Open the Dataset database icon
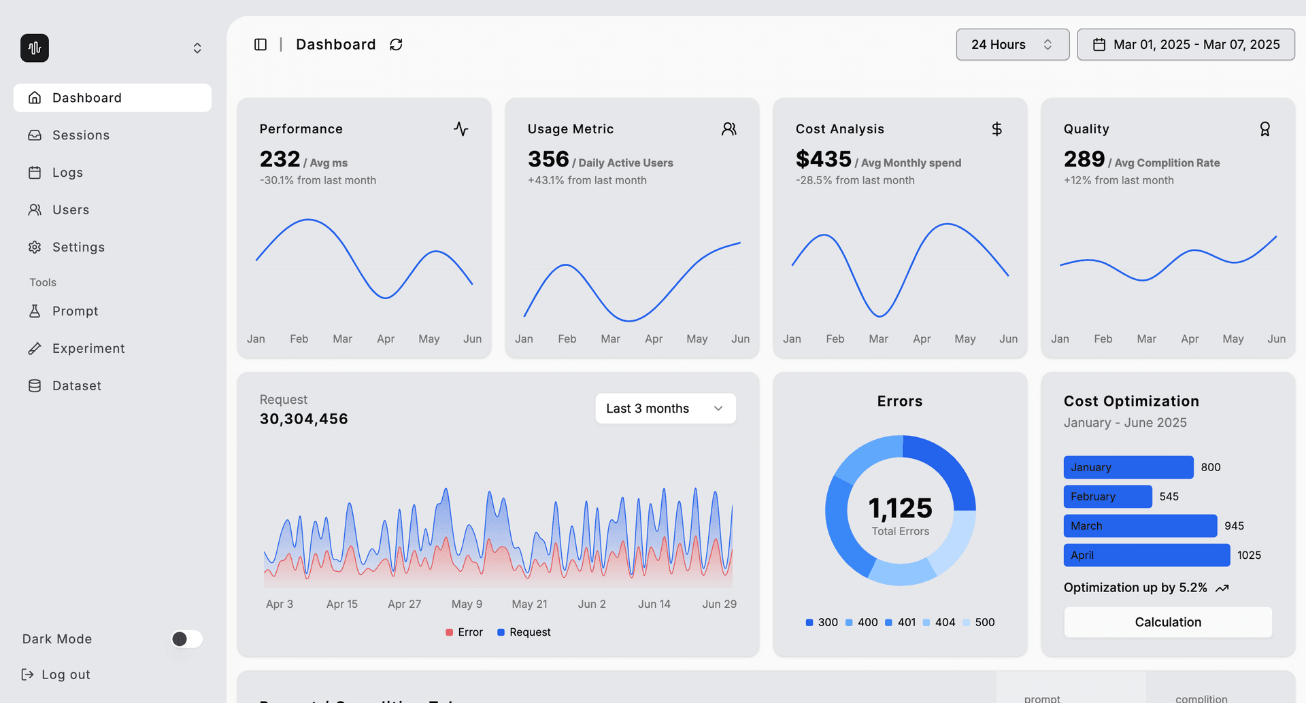Image resolution: width=1306 pixels, height=703 pixels. (35, 385)
